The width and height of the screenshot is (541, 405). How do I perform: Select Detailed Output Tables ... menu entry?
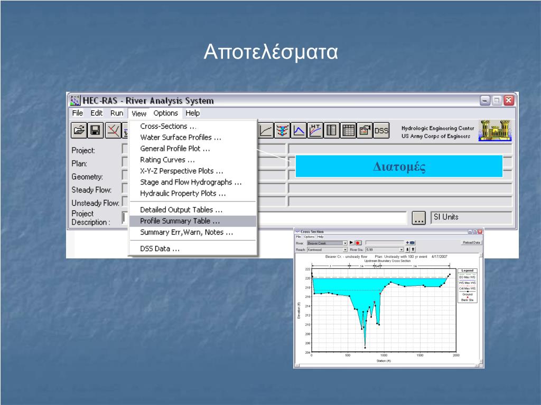pyautogui.click(x=193, y=210)
